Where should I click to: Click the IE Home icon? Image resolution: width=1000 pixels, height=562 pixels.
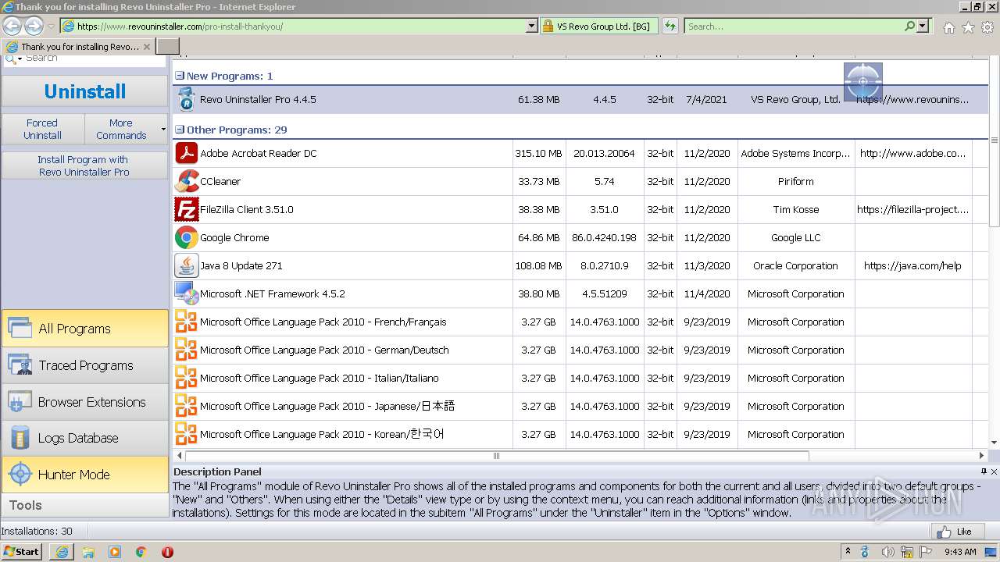pos(948,27)
